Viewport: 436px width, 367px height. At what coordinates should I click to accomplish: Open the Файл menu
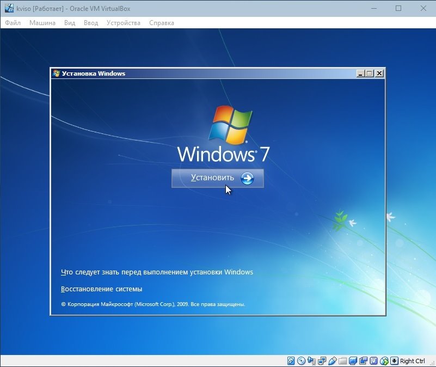point(13,23)
